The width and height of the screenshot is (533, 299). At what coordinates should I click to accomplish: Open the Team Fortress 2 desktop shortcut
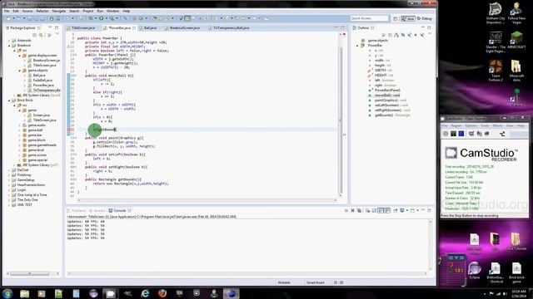coord(496,71)
